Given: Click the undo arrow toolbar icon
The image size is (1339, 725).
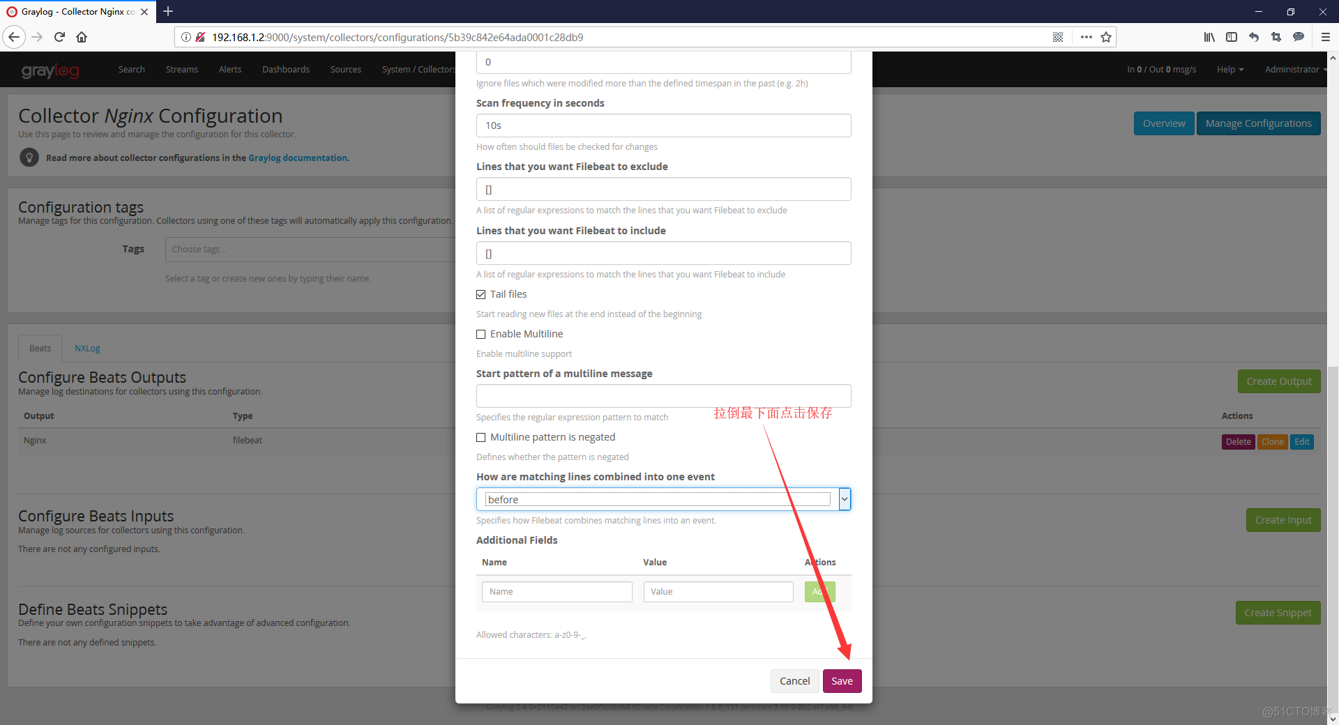Looking at the screenshot, I should (x=1254, y=37).
